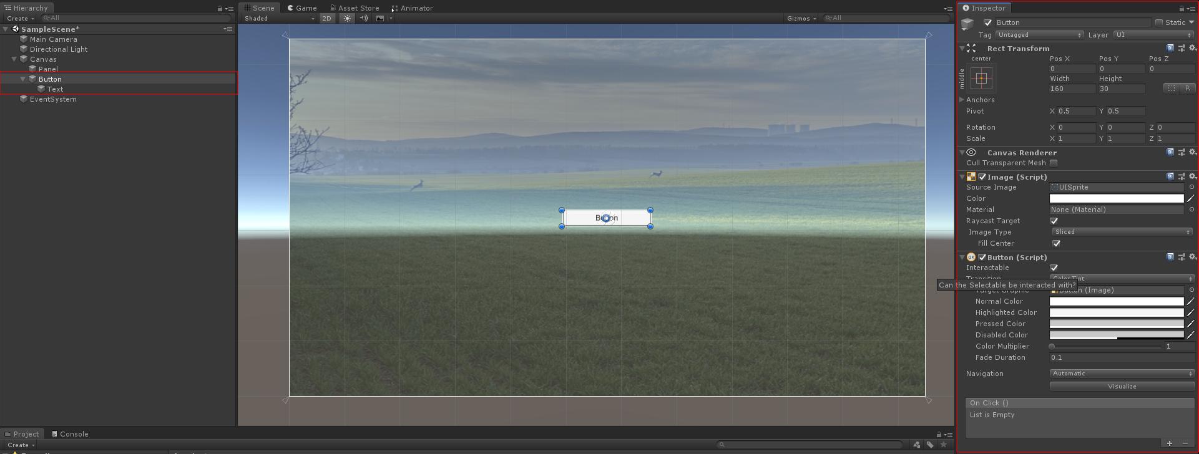Open Image (Script) help reference icon

click(1170, 176)
